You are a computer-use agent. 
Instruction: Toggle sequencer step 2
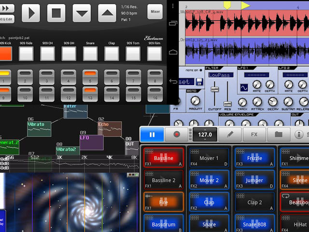pyautogui.click(x=25, y=77)
